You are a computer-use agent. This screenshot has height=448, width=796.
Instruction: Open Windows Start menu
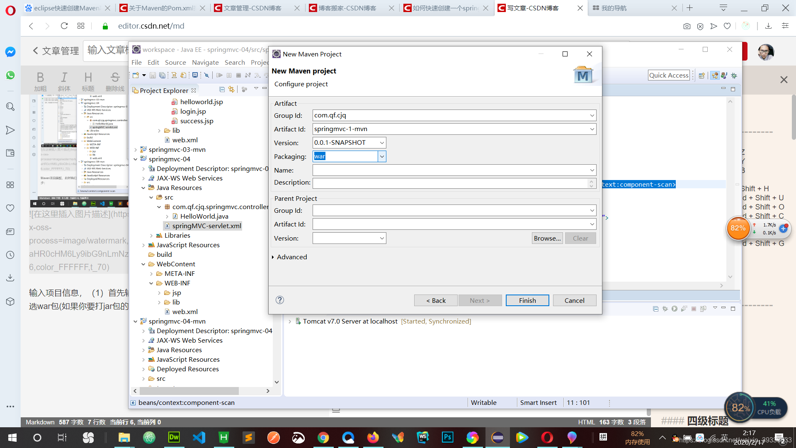coord(12,437)
